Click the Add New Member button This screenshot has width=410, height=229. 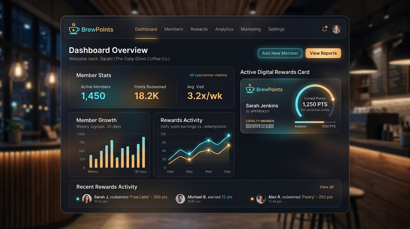[280, 53]
